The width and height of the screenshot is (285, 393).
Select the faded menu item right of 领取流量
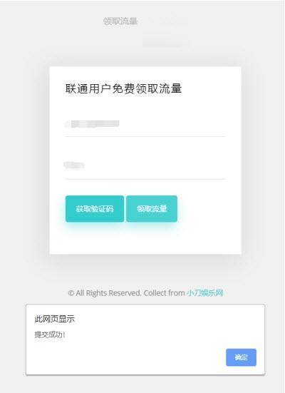pyautogui.click(x=167, y=21)
